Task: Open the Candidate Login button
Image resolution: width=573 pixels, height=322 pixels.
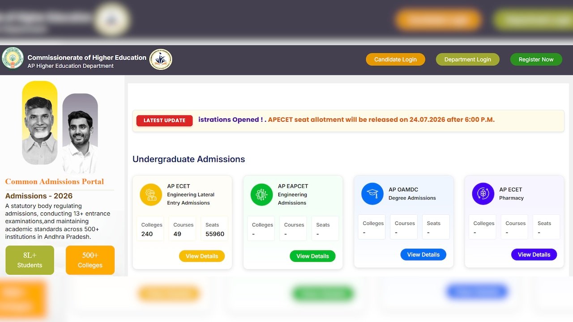Action: [x=395, y=59]
